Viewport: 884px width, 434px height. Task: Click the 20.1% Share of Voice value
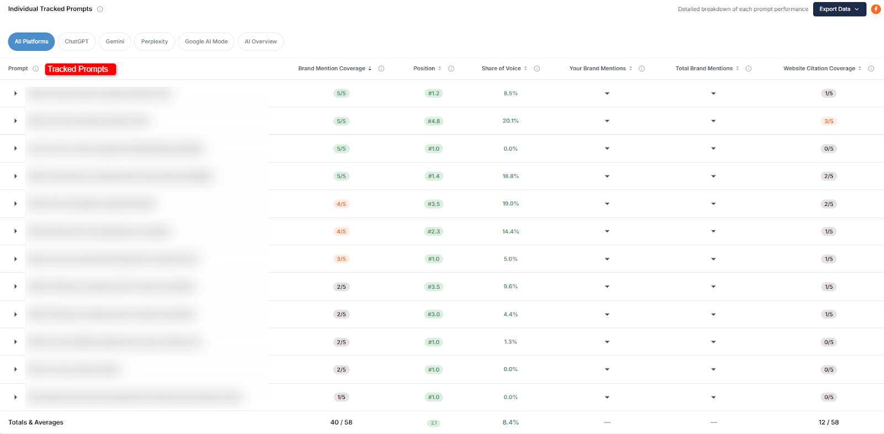click(x=511, y=121)
